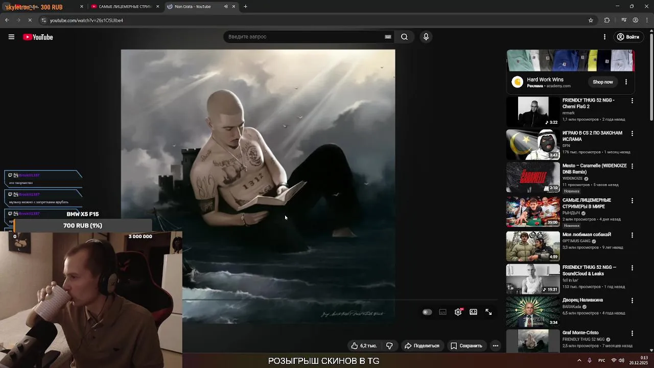Open Wi-Fi network tray icon
This screenshot has width=654, height=368.
pos(614,360)
